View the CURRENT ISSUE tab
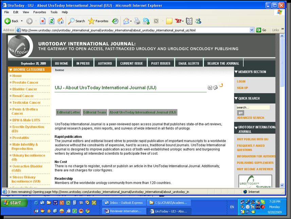The height and width of the screenshot is (219, 291). coord(132,63)
